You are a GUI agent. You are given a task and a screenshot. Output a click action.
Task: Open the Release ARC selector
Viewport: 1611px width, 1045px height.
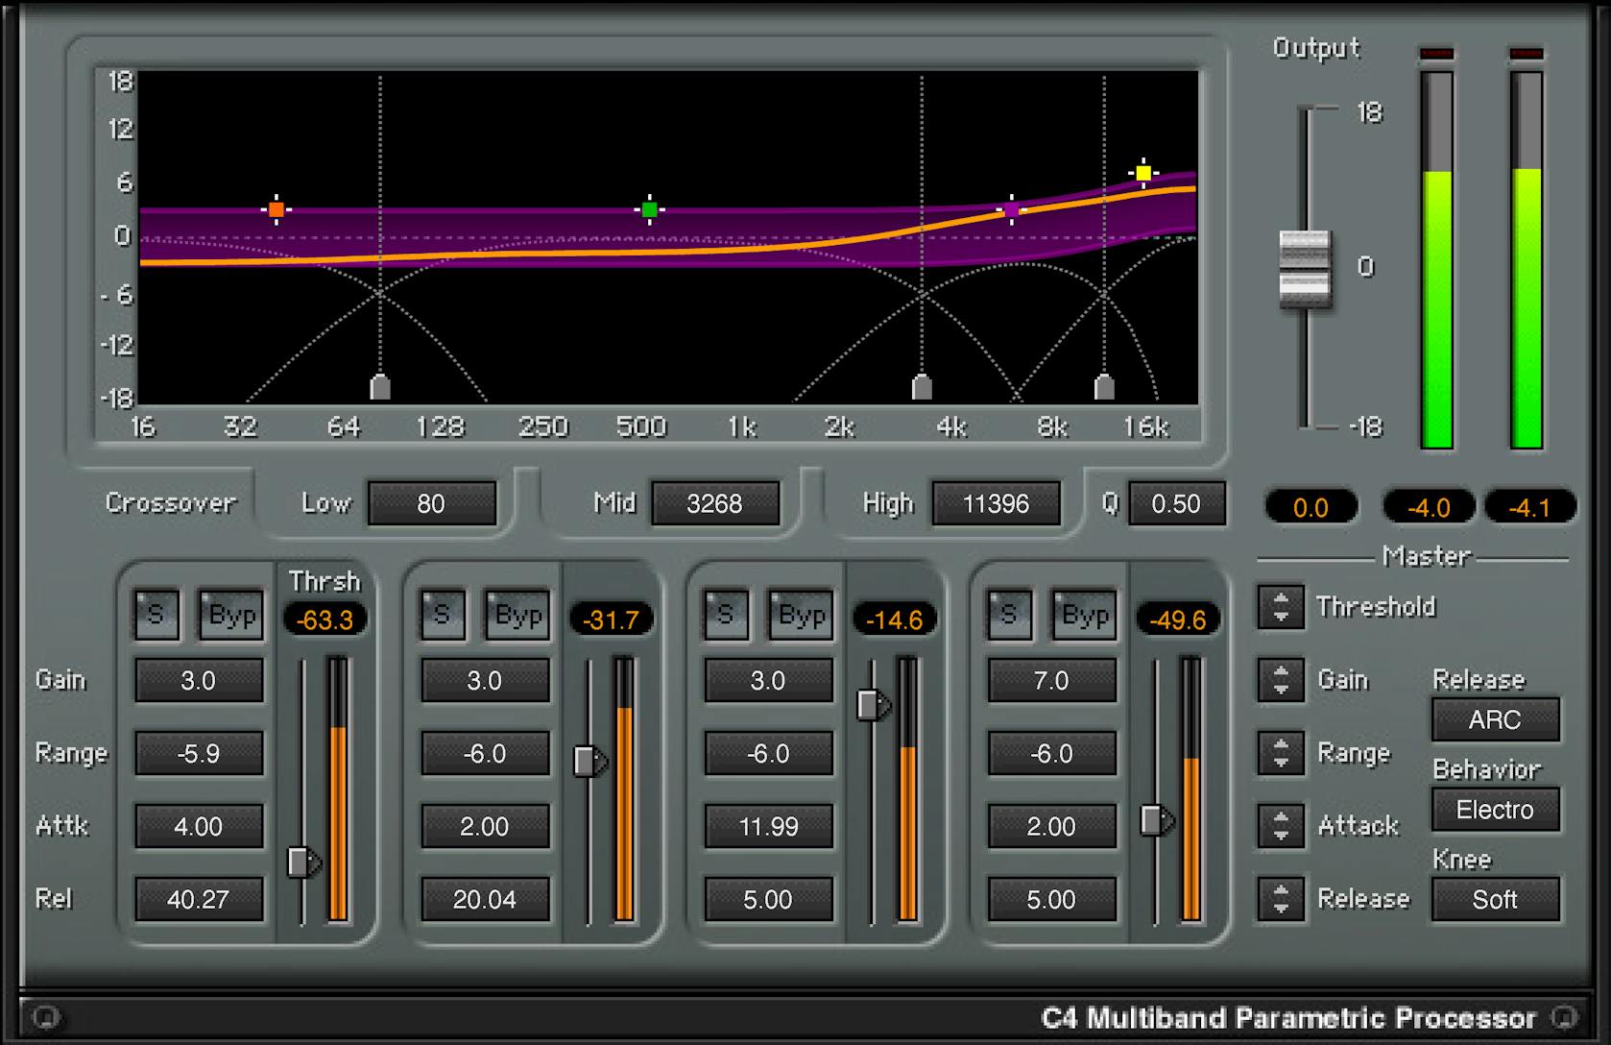coord(1495,719)
